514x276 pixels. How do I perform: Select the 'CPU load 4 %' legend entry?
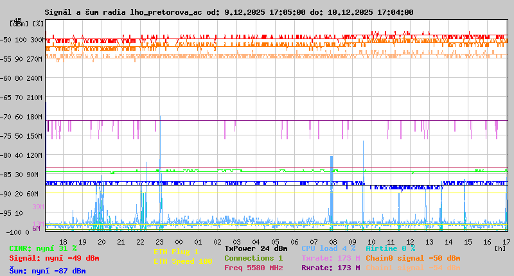[328, 248]
